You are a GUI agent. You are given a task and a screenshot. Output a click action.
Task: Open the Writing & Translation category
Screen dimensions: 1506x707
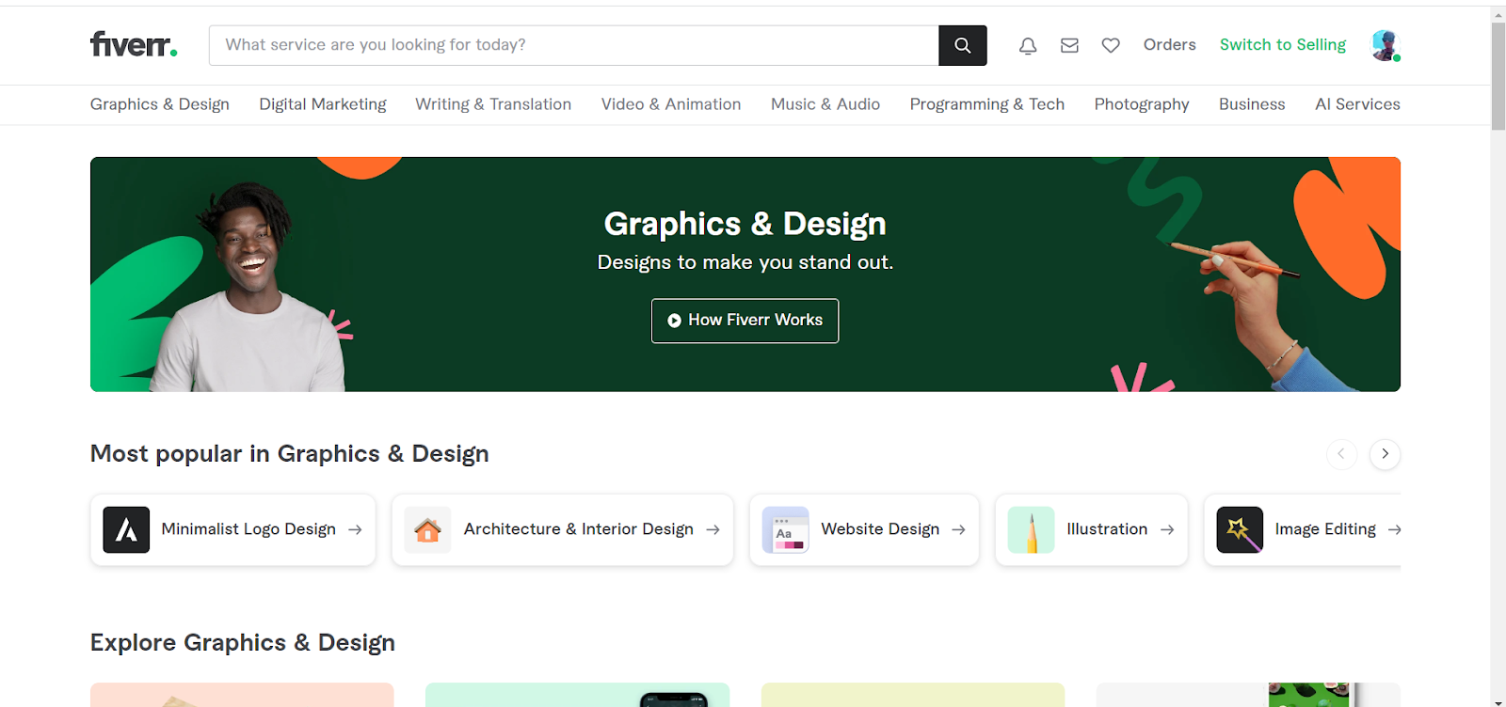[493, 104]
